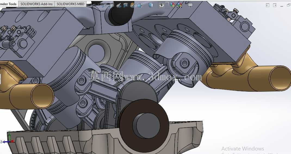Expand the Hide/Show Items dropdown
The height and width of the screenshot is (154, 291).
point(167,5)
